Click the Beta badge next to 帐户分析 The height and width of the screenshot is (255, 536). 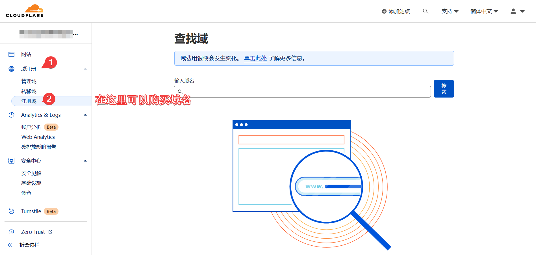point(51,127)
